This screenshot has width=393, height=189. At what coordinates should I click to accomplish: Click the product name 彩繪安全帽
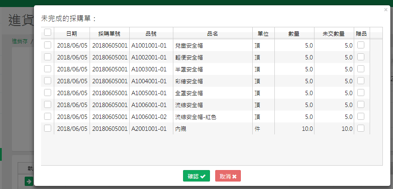point(189,81)
